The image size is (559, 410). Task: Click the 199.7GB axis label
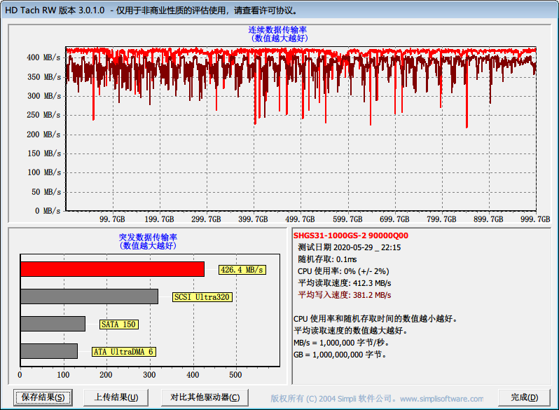(x=159, y=219)
